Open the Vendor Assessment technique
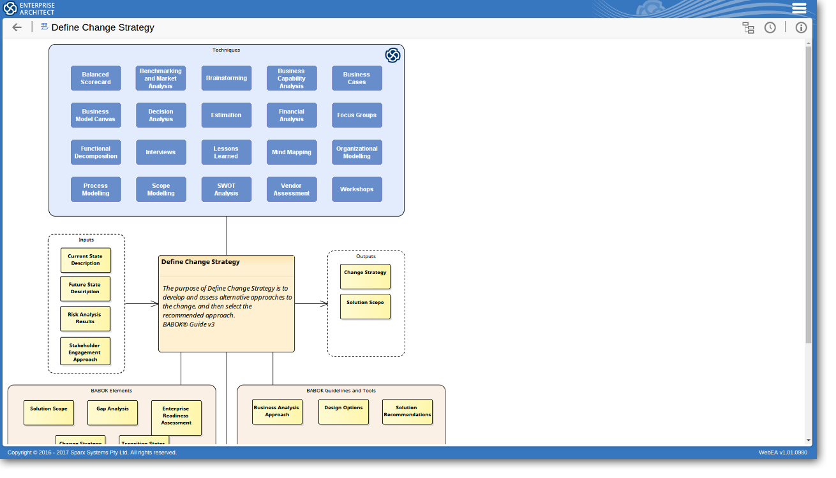Image resolution: width=836 pixels, height=478 pixels. [292, 189]
